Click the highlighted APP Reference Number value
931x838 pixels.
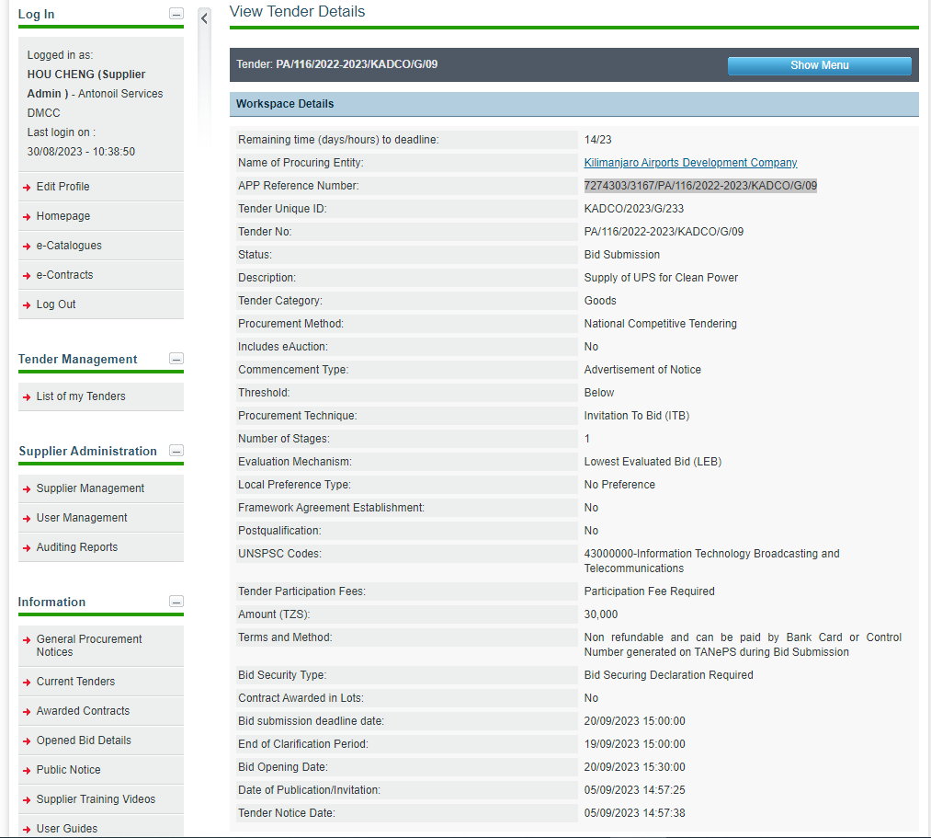700,186
